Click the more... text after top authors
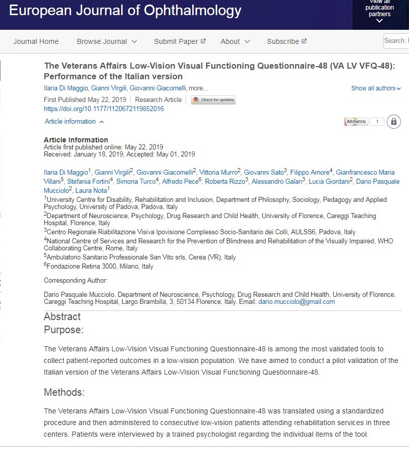 click(198, 88)
